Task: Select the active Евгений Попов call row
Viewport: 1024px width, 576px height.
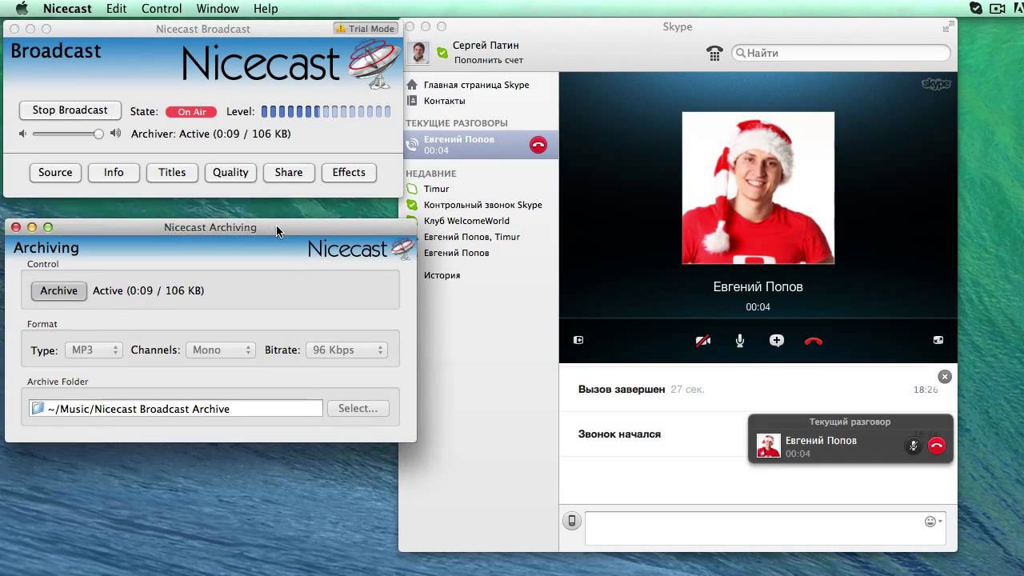Action: (480, 145)
